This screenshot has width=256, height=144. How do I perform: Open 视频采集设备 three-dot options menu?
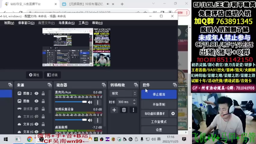coord(98,120)
